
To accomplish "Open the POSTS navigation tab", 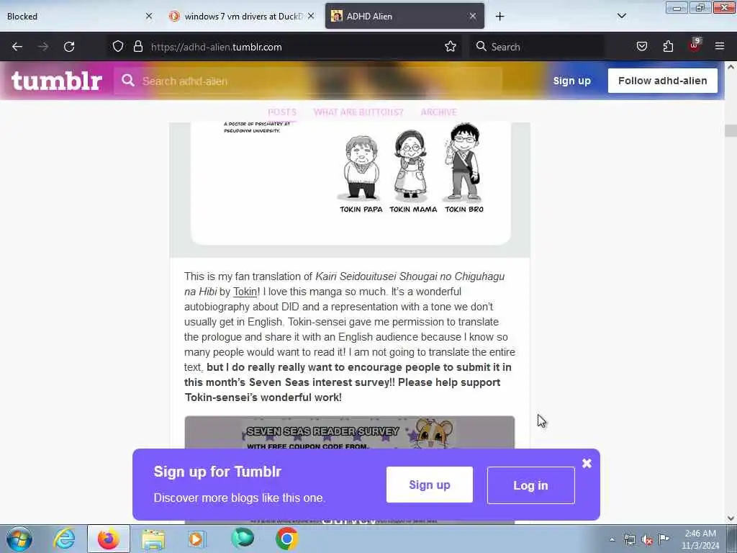I will tap(282, 112).
